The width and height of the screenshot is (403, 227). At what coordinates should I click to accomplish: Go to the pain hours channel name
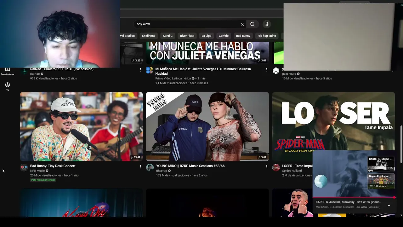point(289,74)
